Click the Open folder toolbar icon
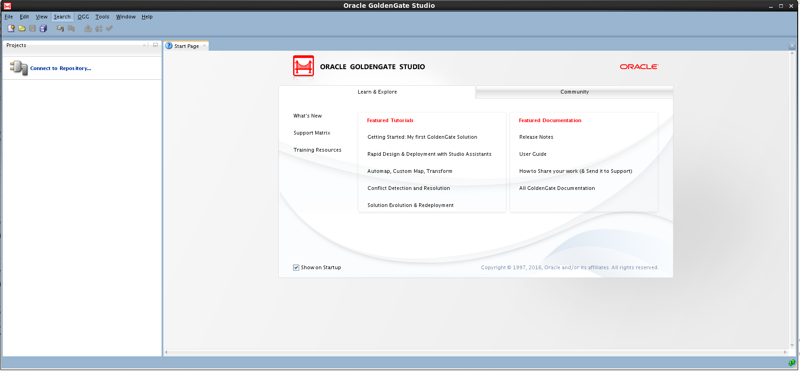This screenshot has width=800, height=372. (x=22, y=29)
